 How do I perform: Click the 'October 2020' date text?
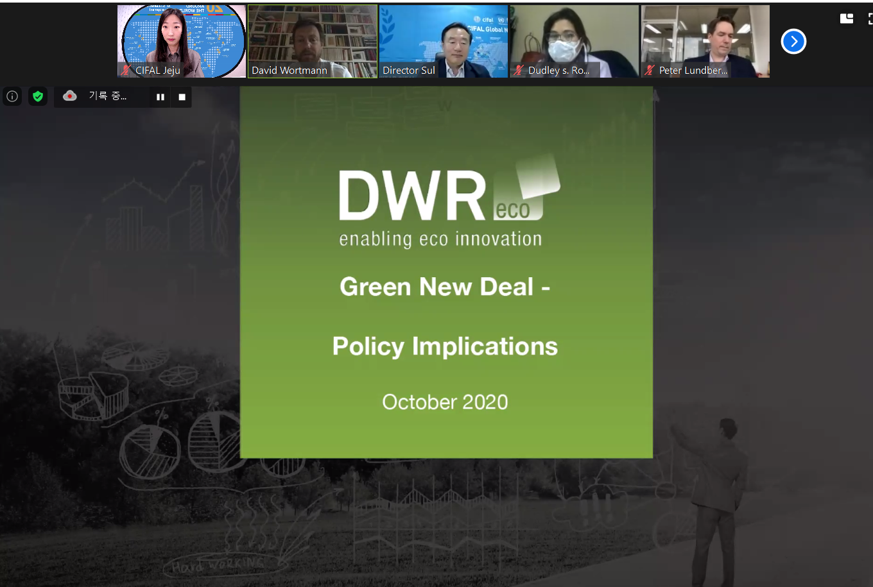[x=445, y=402]
